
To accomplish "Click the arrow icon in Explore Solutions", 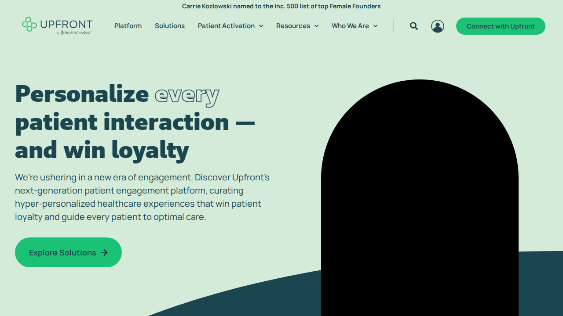I will pyautogui.click(x=104, y=252).
